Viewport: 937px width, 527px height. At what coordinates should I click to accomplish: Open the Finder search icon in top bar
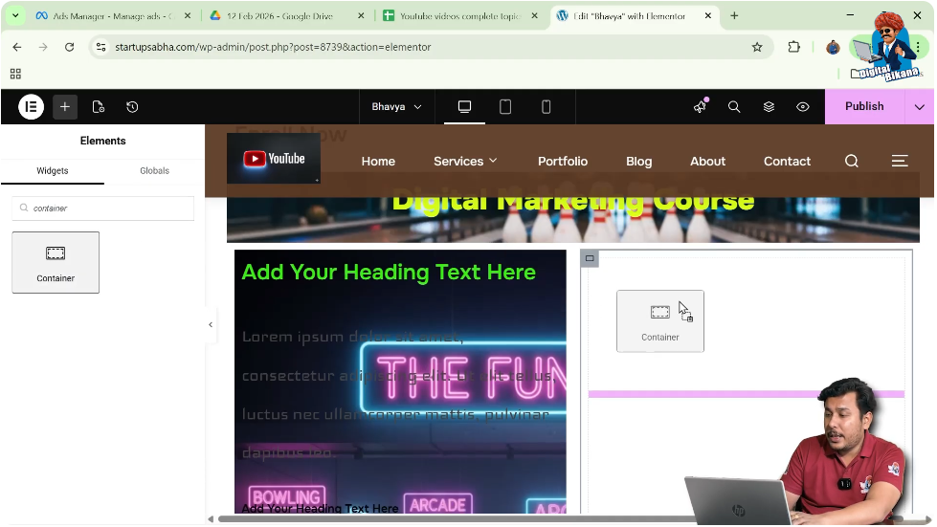[734, 107]
